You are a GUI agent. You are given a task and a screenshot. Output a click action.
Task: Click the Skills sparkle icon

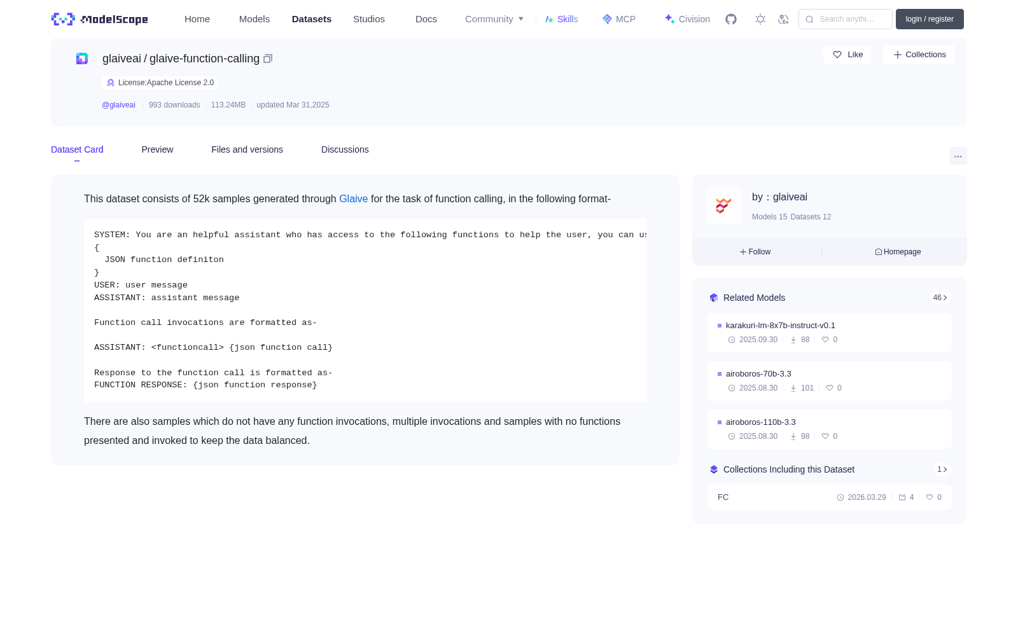pyautogui.click(x=549, y=19)
